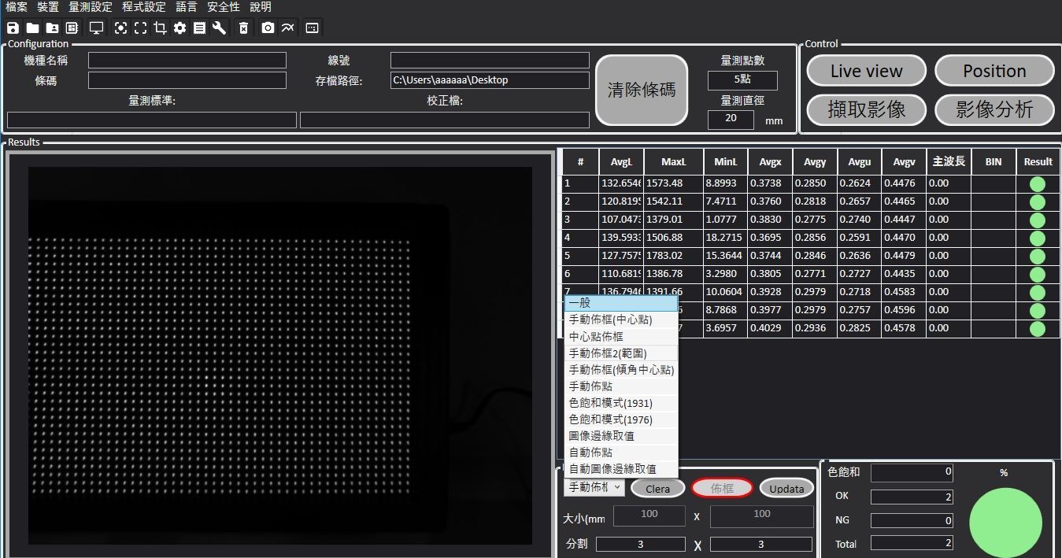Screen dimensions: 1062x558
Task: Click the keyboard panel toolbar icon
Action: coord(312,28)
